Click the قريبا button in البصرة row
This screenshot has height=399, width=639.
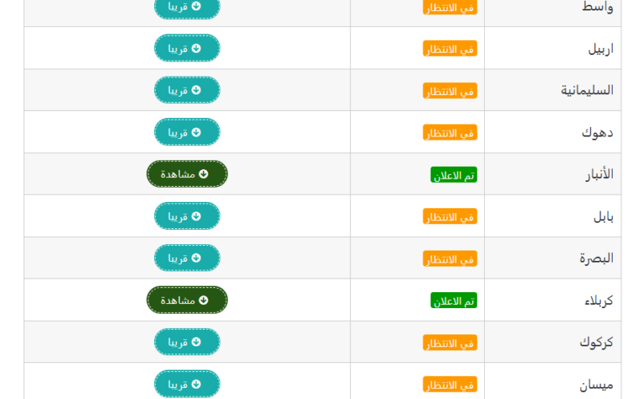point(187,258)
